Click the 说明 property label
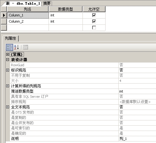 click(x=15, y=139)
